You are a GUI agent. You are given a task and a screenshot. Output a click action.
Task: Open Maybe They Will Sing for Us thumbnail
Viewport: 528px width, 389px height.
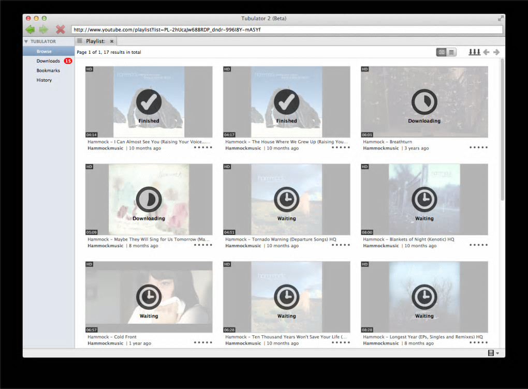[x=149, y=199]
